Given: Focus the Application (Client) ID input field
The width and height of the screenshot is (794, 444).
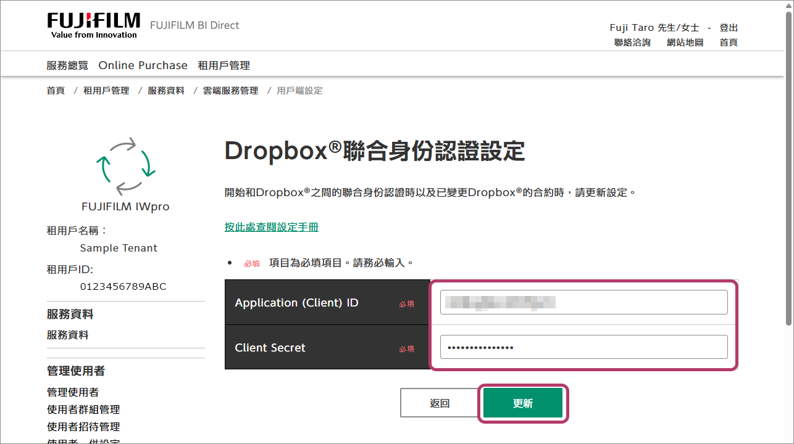Looking at the screenshot, I should [x=583, y=302].
